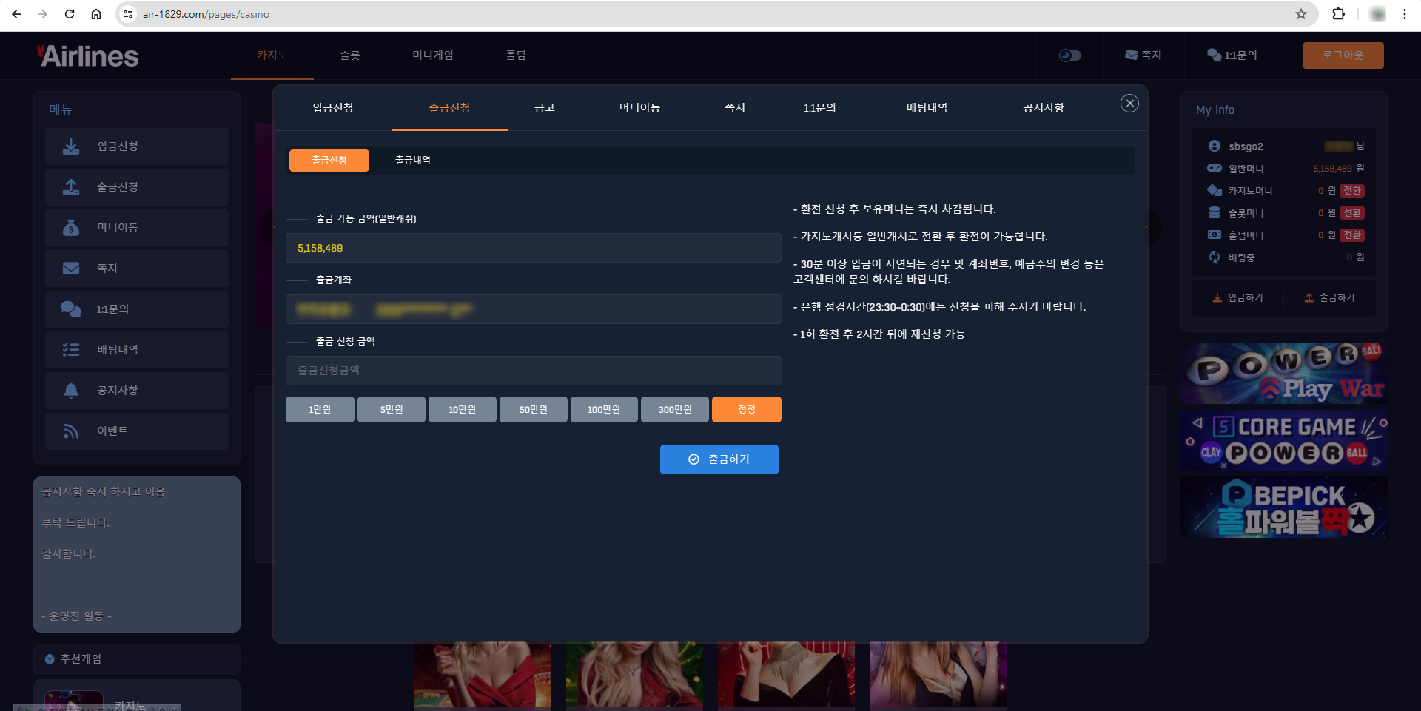Click the 출금계좌 account field
This screenshot has width=1421, height=711.
tap(534, 309)
